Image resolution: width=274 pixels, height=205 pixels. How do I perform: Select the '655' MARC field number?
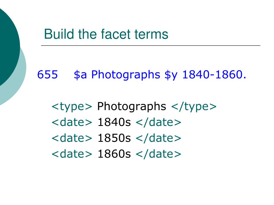[x=48, y=75]
